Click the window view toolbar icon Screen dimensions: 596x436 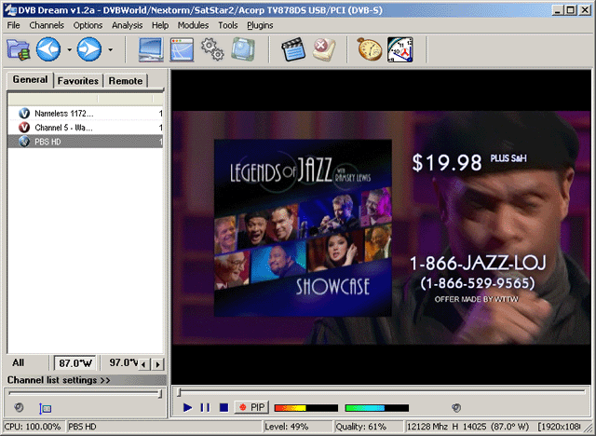click(x=182, y=49)
